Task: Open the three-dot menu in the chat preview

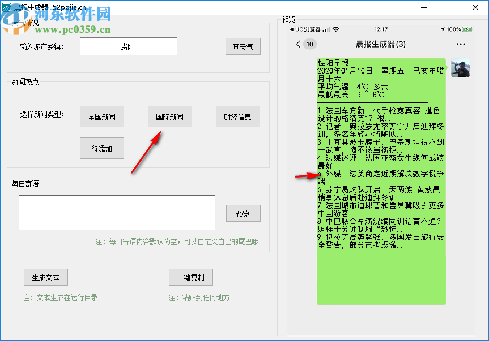Action: tap(461, 44)
